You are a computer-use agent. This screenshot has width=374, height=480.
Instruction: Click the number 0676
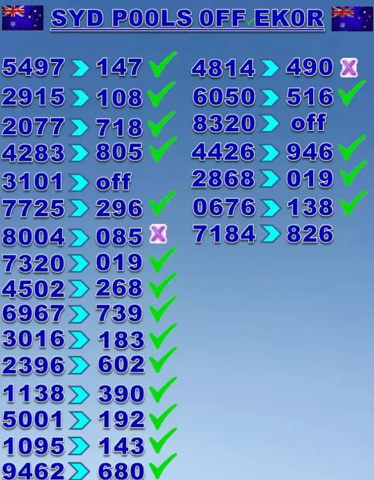[224, 207]
